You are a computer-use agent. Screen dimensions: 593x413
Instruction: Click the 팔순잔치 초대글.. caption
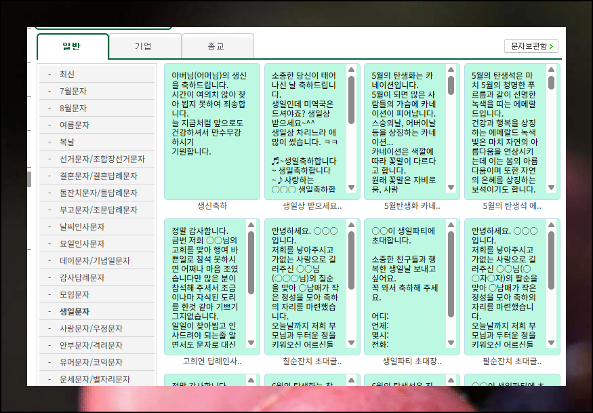click(512, 361)
